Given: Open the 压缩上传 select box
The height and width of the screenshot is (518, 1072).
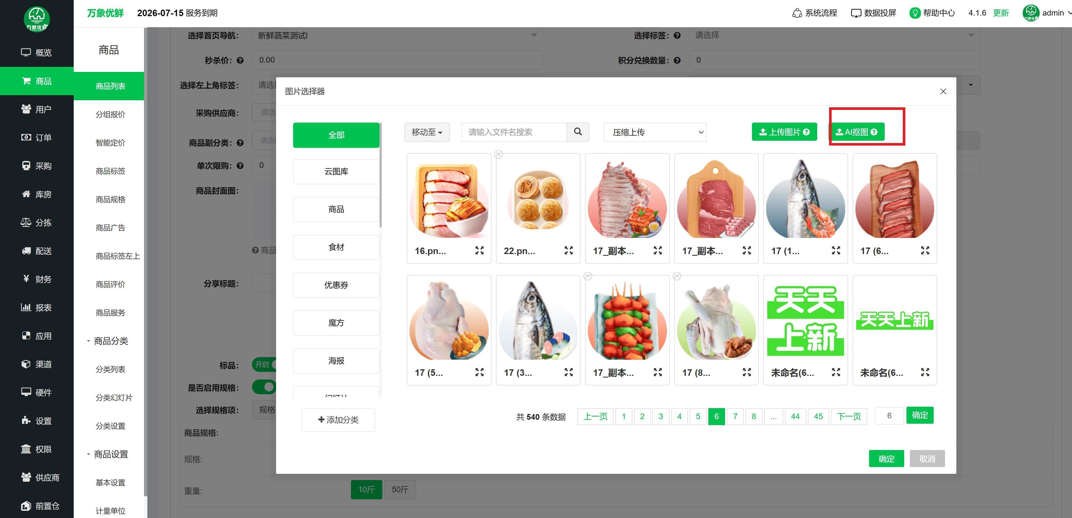Looking at the screenshot, I should coord(654,132).
